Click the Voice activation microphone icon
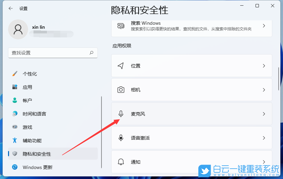Screen dimensions: 283x179 [x=121, y=138]
